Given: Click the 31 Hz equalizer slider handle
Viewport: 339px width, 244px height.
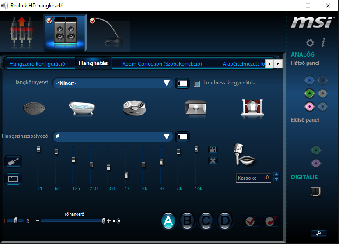Looking at the screenshot, I should (38, 149).
